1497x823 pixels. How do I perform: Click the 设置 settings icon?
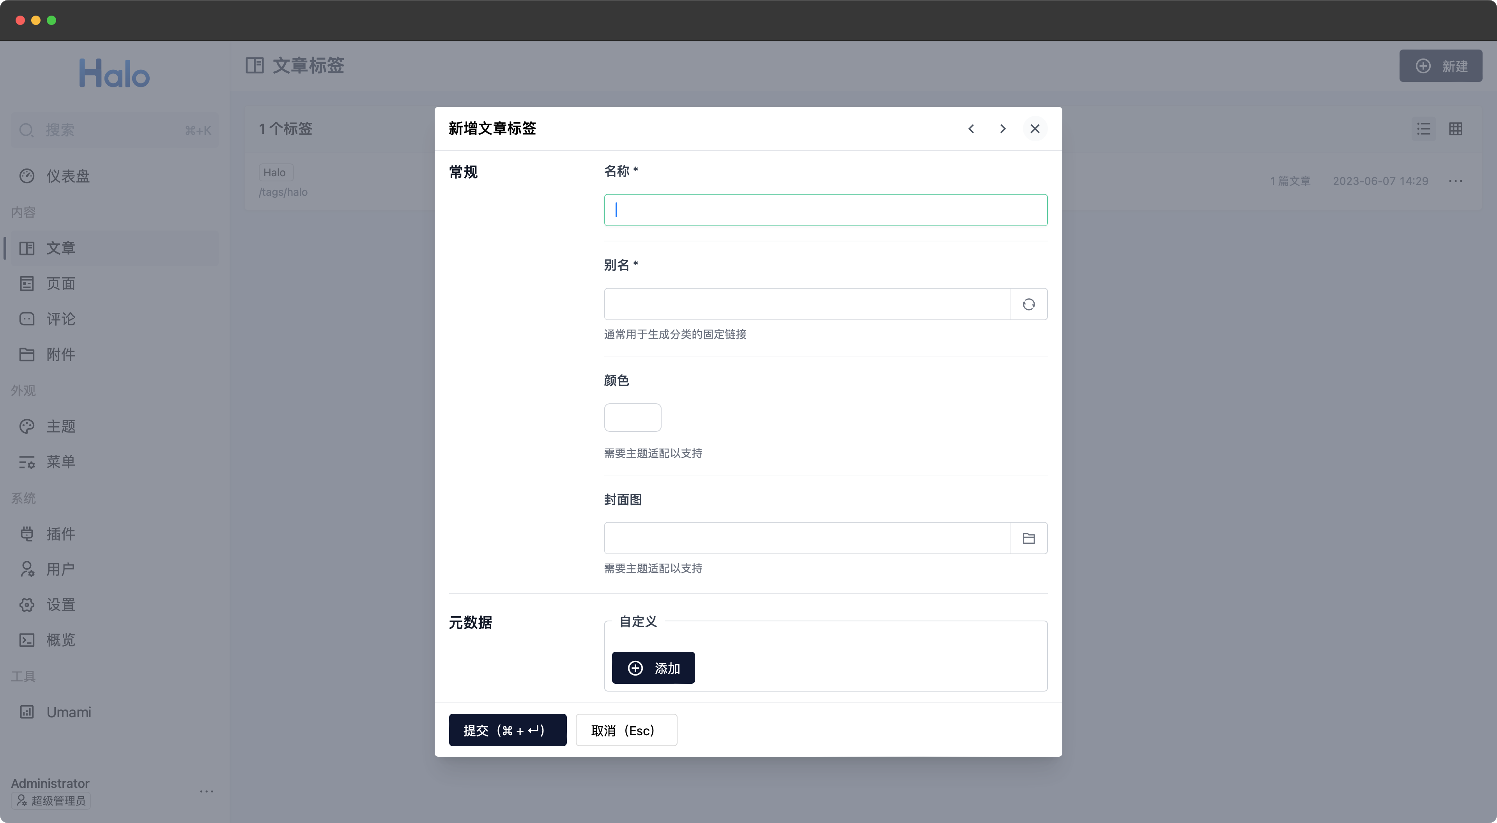(27, 604)
